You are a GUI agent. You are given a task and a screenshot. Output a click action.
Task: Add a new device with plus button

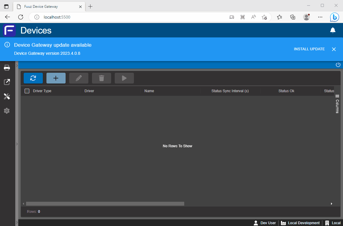click(x=56, y=78)
